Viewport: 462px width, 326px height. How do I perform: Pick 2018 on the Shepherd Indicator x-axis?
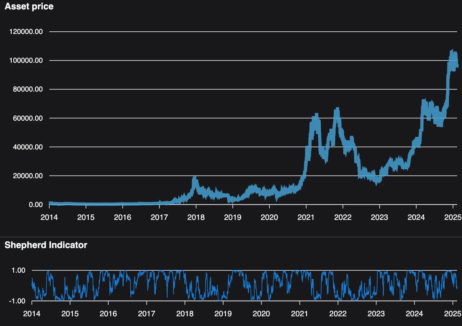click(x=185, y=314)
